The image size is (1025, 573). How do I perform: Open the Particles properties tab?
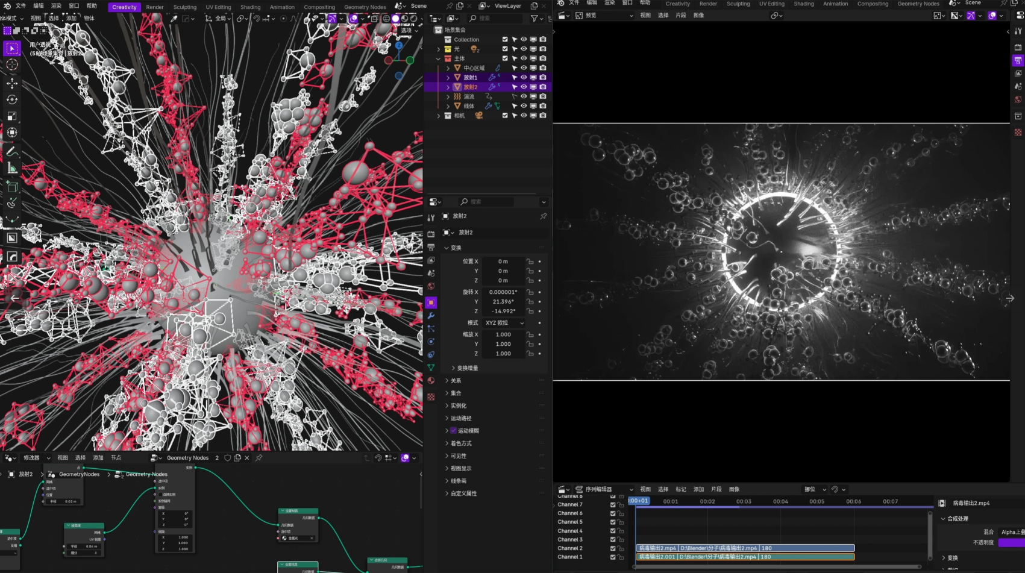[x=431, y=329]
